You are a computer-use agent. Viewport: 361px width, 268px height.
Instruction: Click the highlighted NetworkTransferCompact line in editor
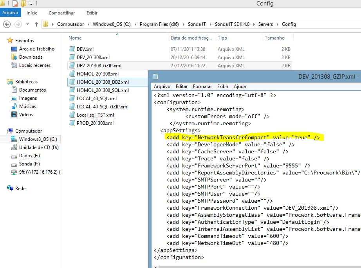click(243, 137)
